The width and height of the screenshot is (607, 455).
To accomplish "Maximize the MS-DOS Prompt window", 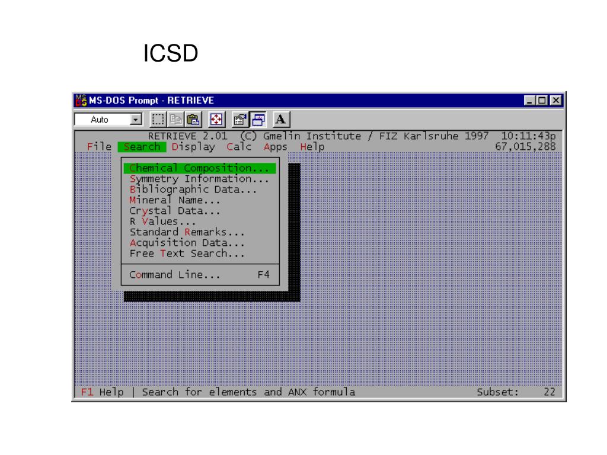I will coord(542,100).
